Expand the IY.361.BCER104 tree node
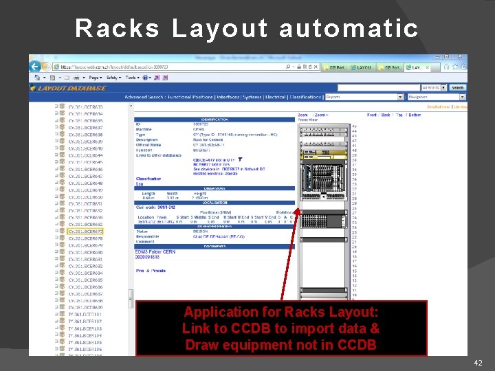Screen dimensions: 495x371 tap(56, 335)
